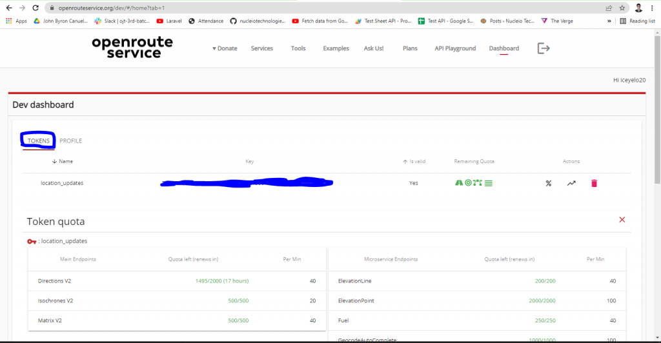Screen dimensions: 661x343
Task: Reload the page with refresh icon
Action: pyautogui.click(x=36, y=8)
